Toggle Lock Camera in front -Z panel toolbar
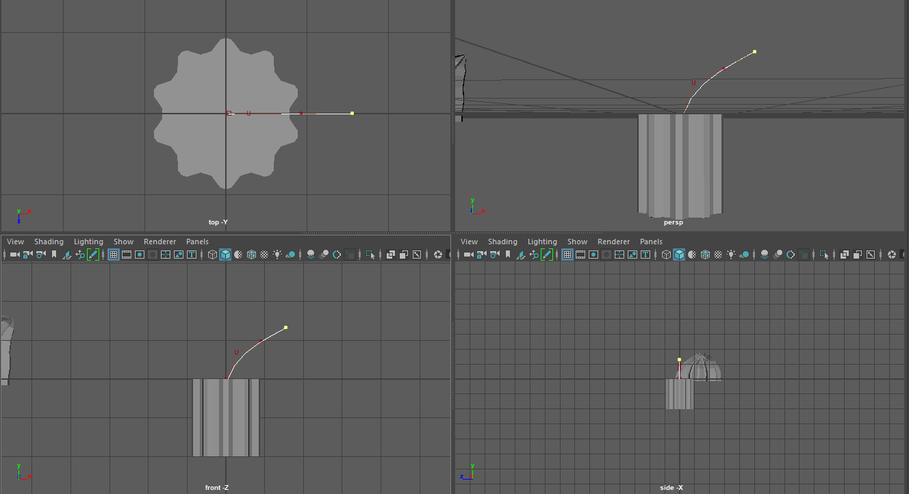Screen dimensions: 909x494 click(27, 255)
